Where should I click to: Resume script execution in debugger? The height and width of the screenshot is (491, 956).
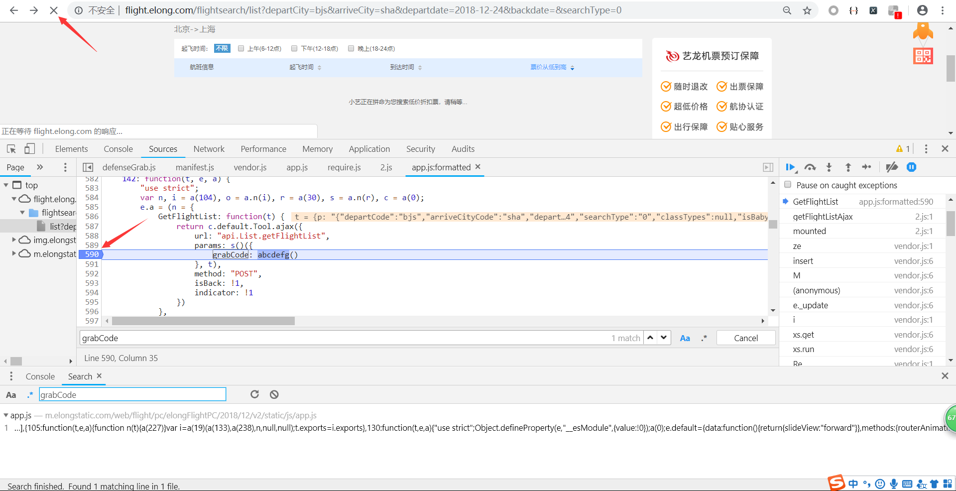790,167
